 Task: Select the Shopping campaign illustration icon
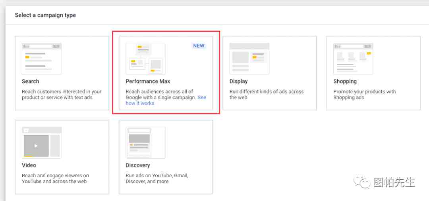[353, 59]
